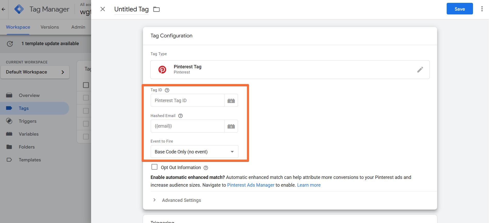
Task: Click the Overview sidebar icon
Action: coord(9,95)
